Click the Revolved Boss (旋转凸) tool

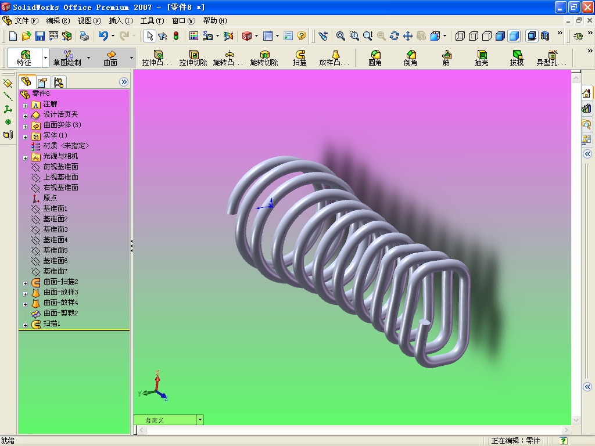click(x=228, y=58)
